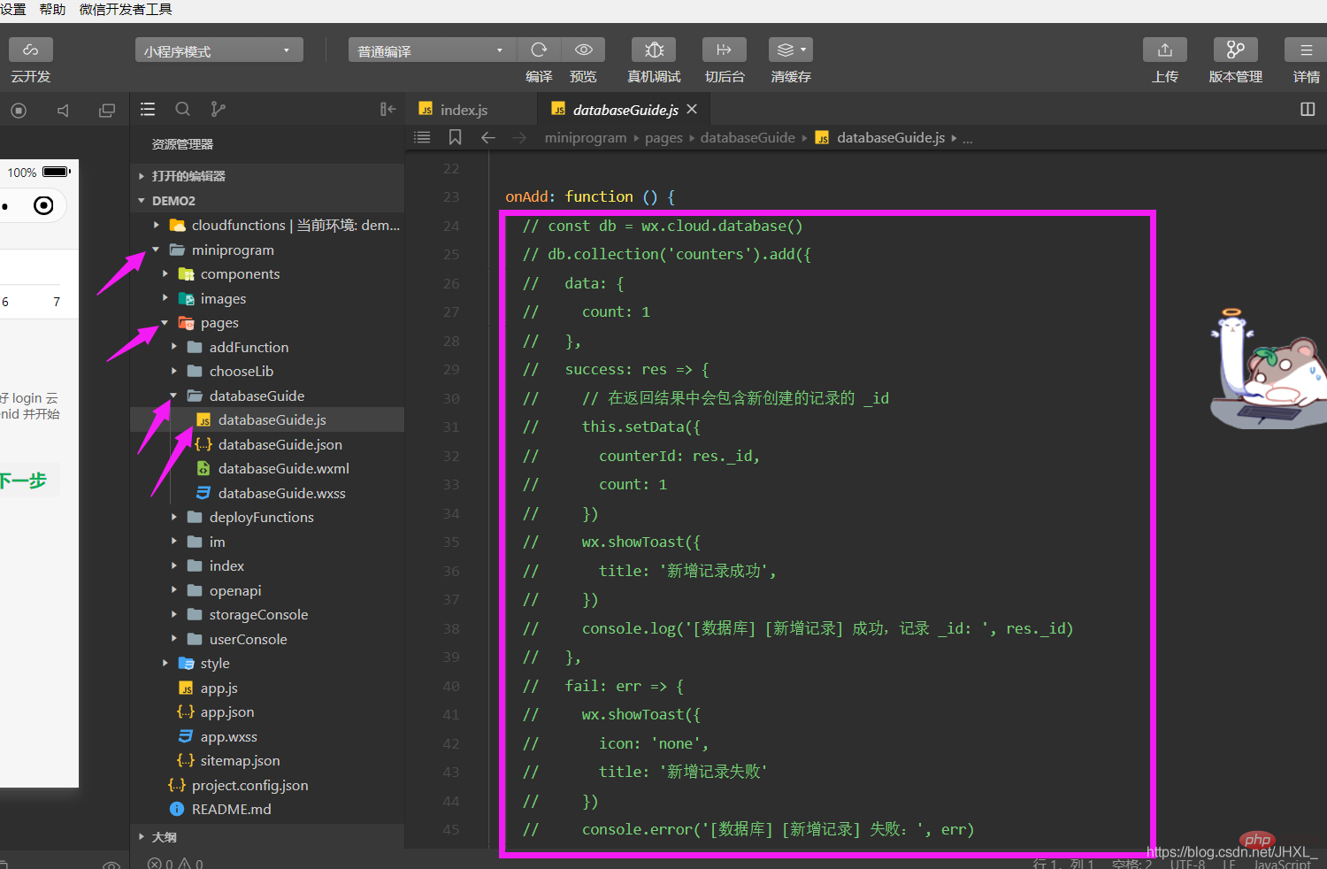Expand the style folder
The height and width of the screenshot is (869, 1327).
pos(267,663)
